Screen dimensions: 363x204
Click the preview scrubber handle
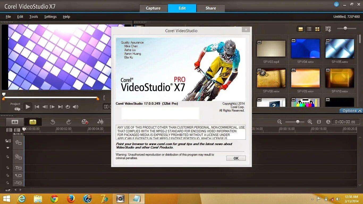(x=4, y=95)
